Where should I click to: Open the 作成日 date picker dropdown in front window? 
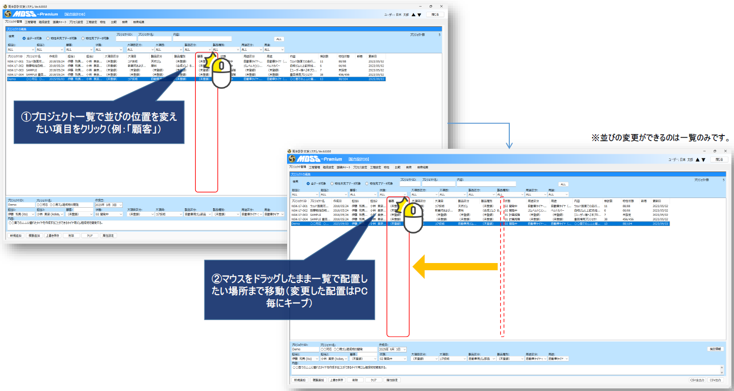pos(405,349)
